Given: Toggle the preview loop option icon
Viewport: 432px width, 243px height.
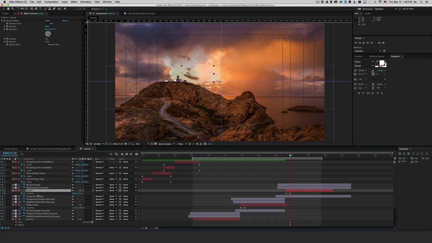Looking at the screenshot, I should (379, 43).
